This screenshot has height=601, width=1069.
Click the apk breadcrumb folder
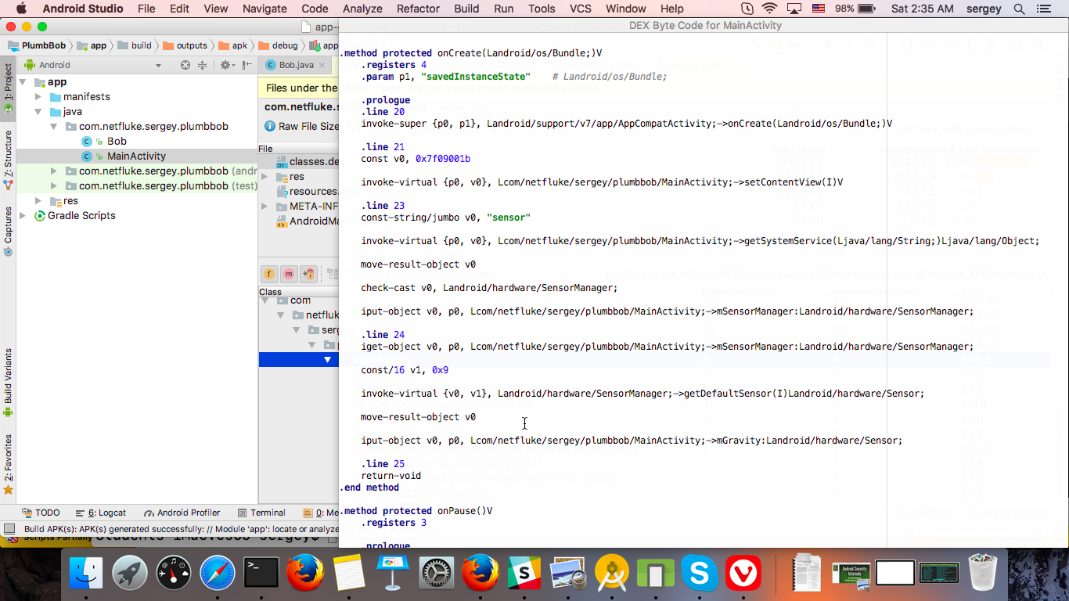(233, 45)
